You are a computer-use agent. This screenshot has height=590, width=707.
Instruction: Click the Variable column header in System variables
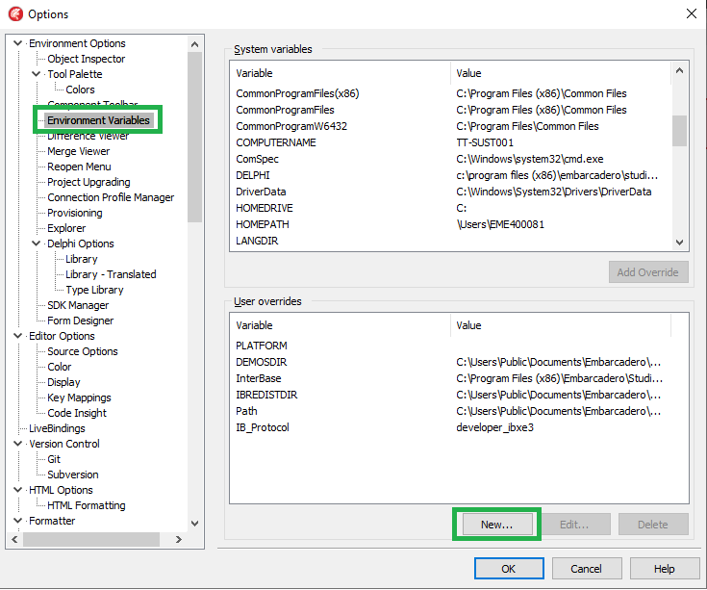340,73
